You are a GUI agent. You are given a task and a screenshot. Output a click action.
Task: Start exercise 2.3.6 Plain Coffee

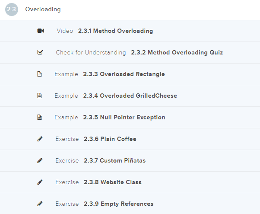pos(110,139)
